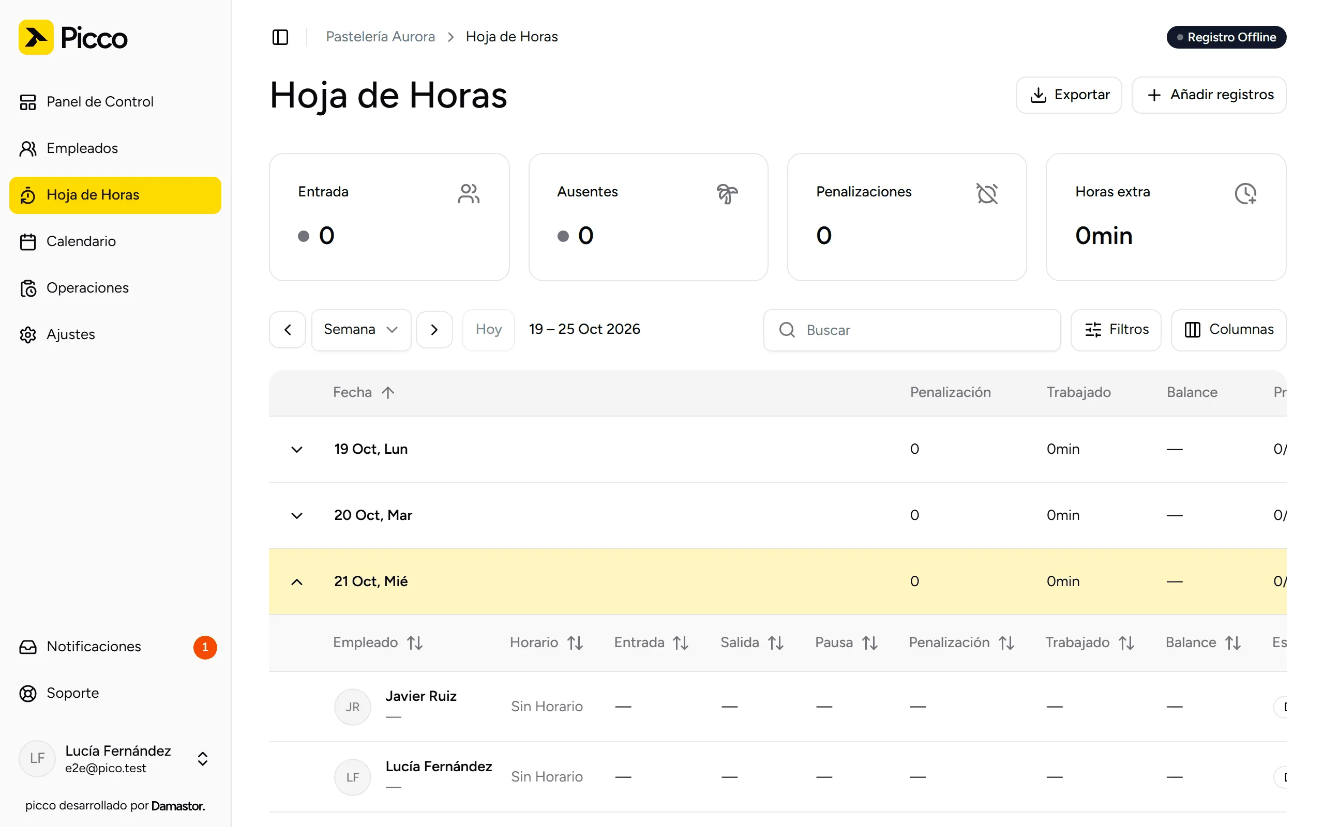Viewport: 1324px width, 827px height.
Task: Sort by Trabajado sub-column arrows
Action: (x=1126, y=642)
